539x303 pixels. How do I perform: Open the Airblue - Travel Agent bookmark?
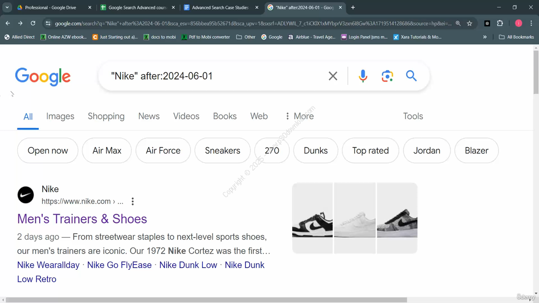[x=312, y=37]
